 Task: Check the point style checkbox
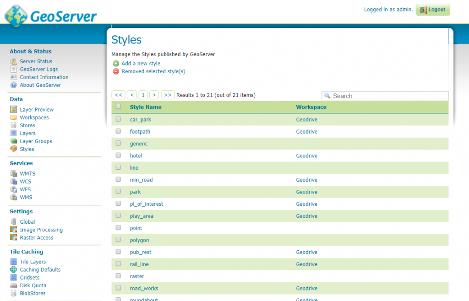[x=118, y=227]
